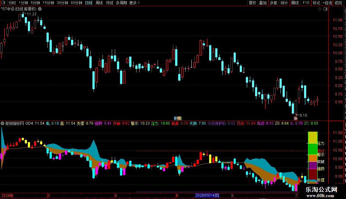Click the 叠加 overlay button
Screen dimensions: 346x199
coord(263,3)
